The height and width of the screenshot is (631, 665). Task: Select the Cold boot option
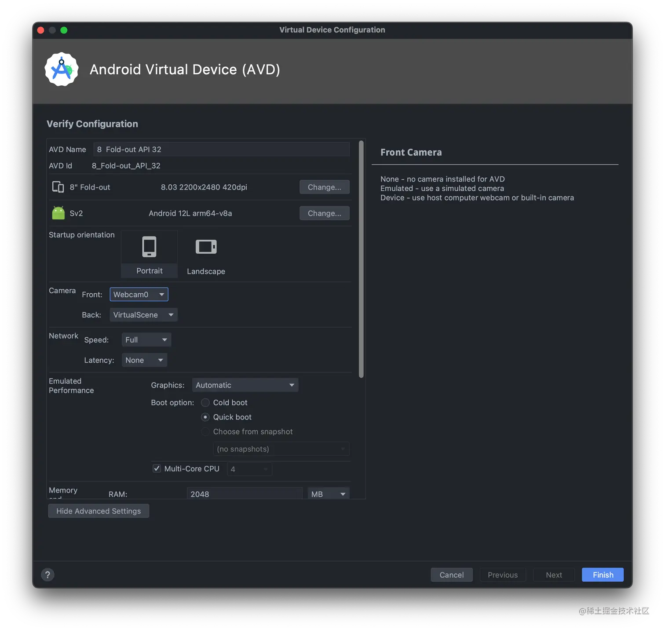pos(205,402)
